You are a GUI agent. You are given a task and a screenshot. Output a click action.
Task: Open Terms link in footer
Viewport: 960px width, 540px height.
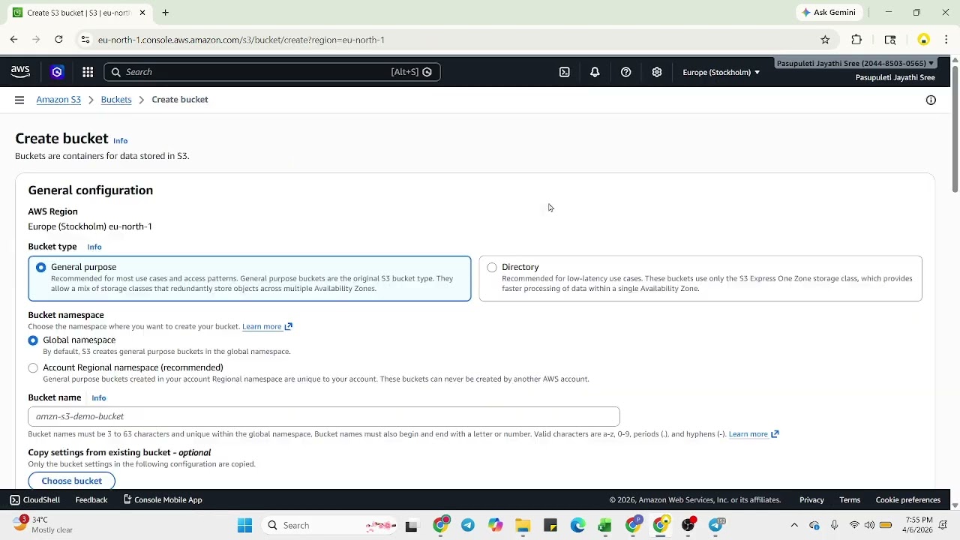850,500
